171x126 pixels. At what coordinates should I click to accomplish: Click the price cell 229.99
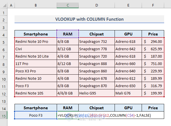153,71
